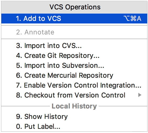Click the VCS Operations popup title
The width and height of the screenshot is (148, 133).
[x=75, y=7]
